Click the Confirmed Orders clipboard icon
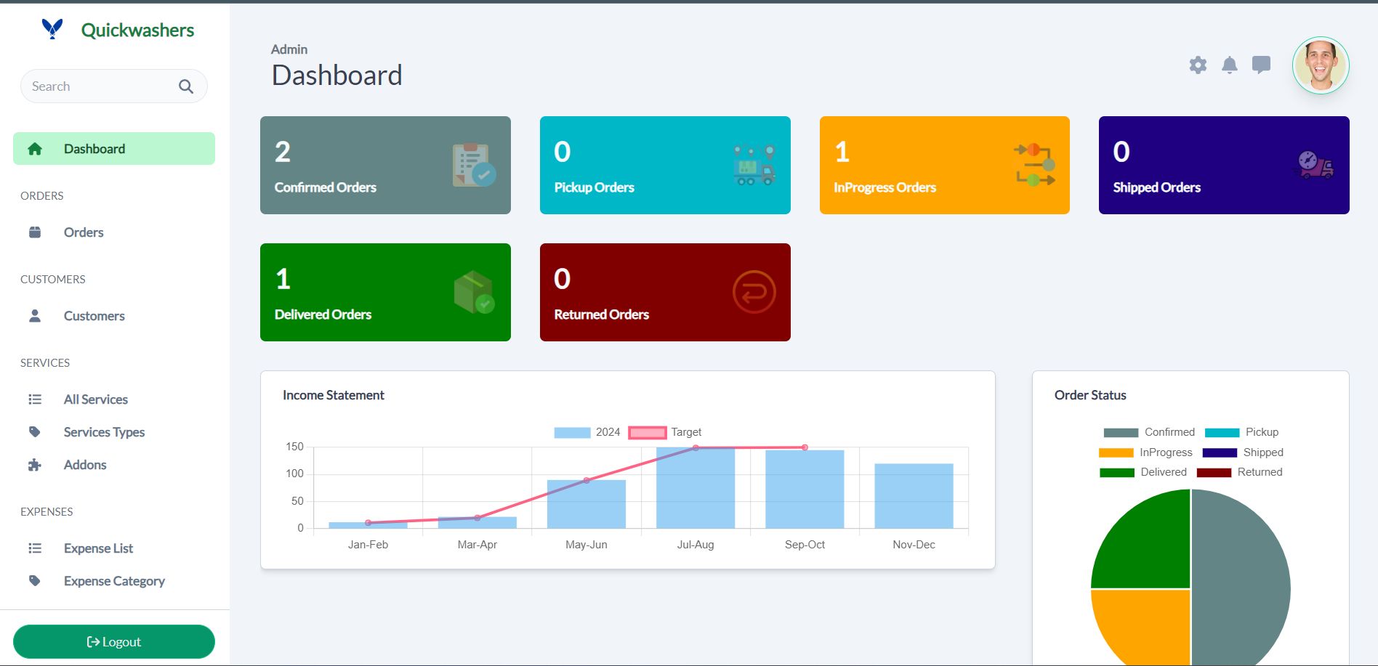Screen dimensions: 1378x666 click(473, 165)
